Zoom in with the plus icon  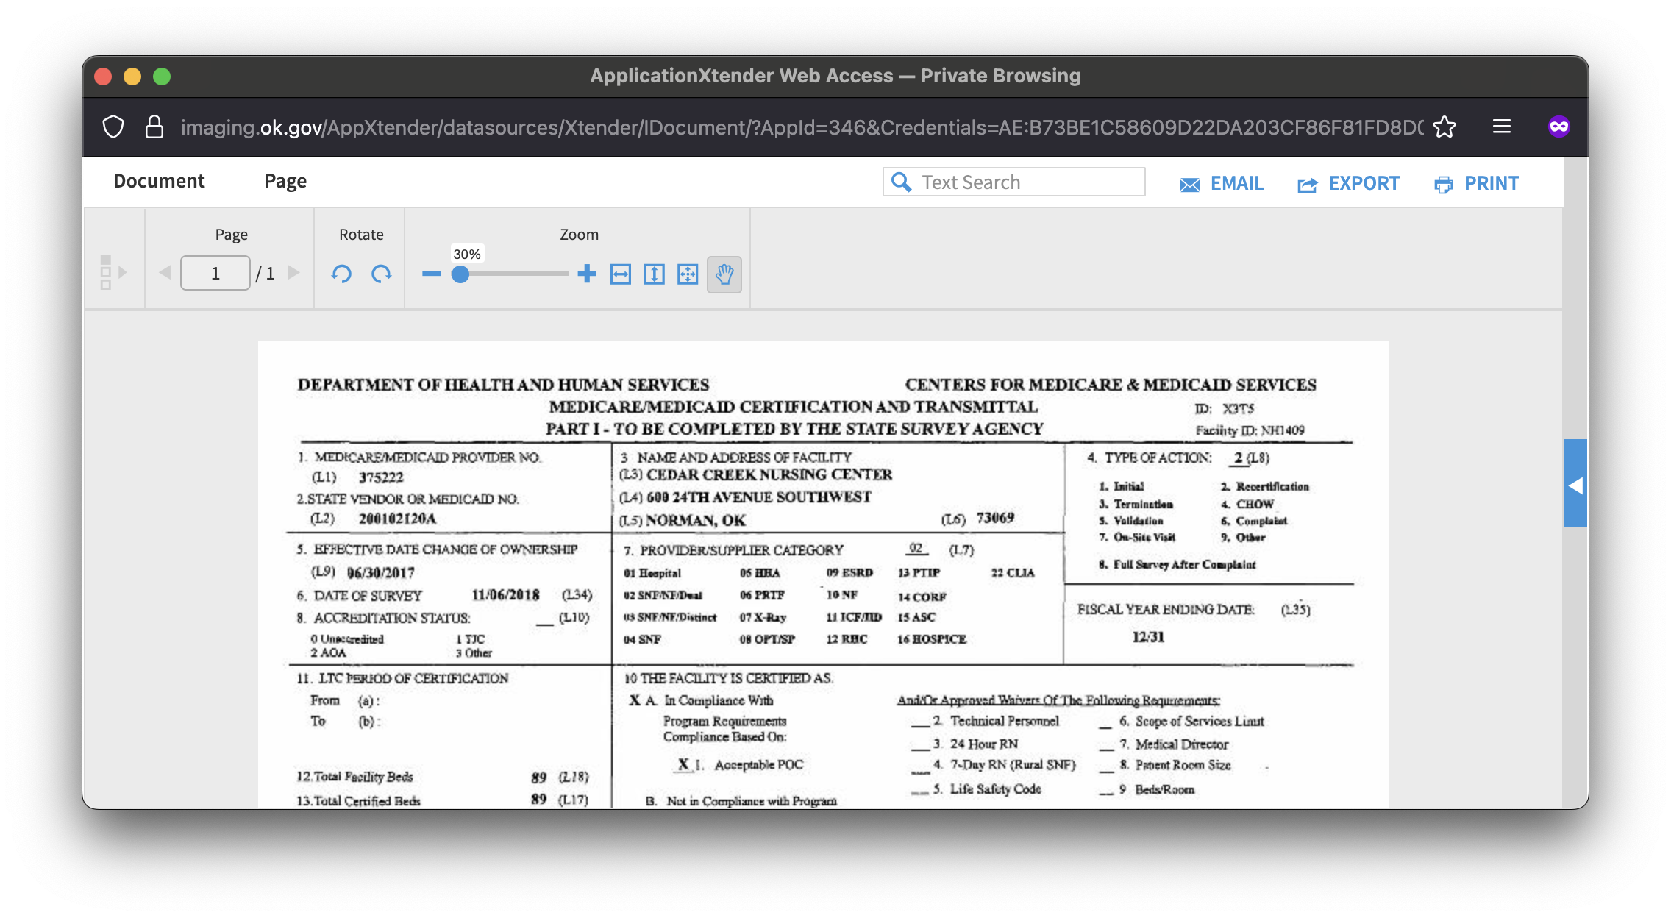(x=587, y=274)
